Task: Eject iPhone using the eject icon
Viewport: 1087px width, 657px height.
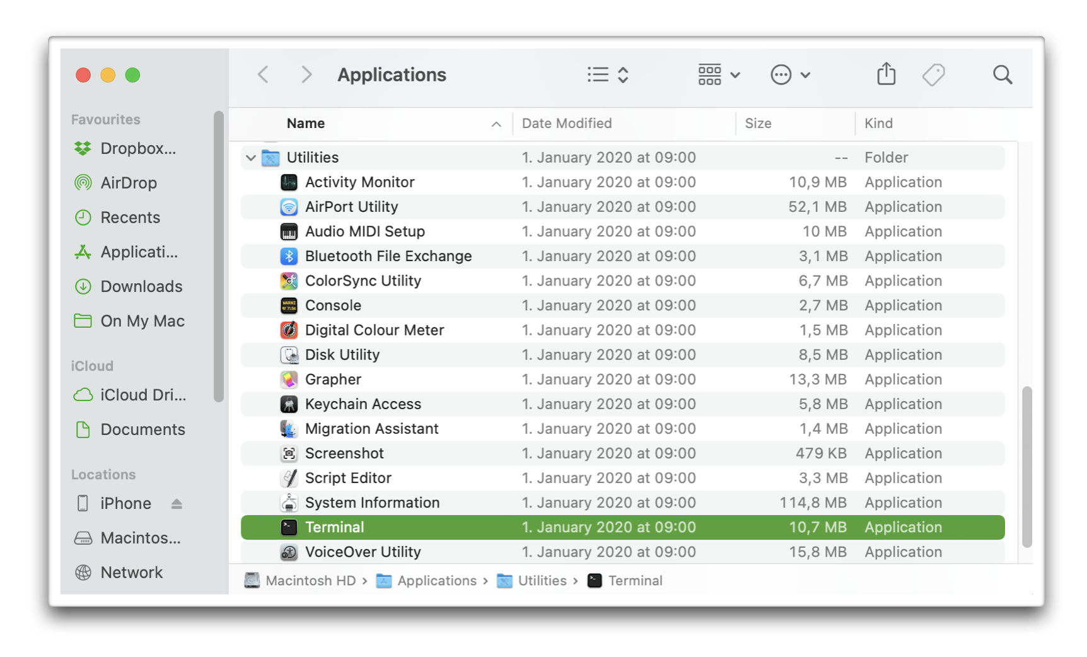Action: (177, 503)
